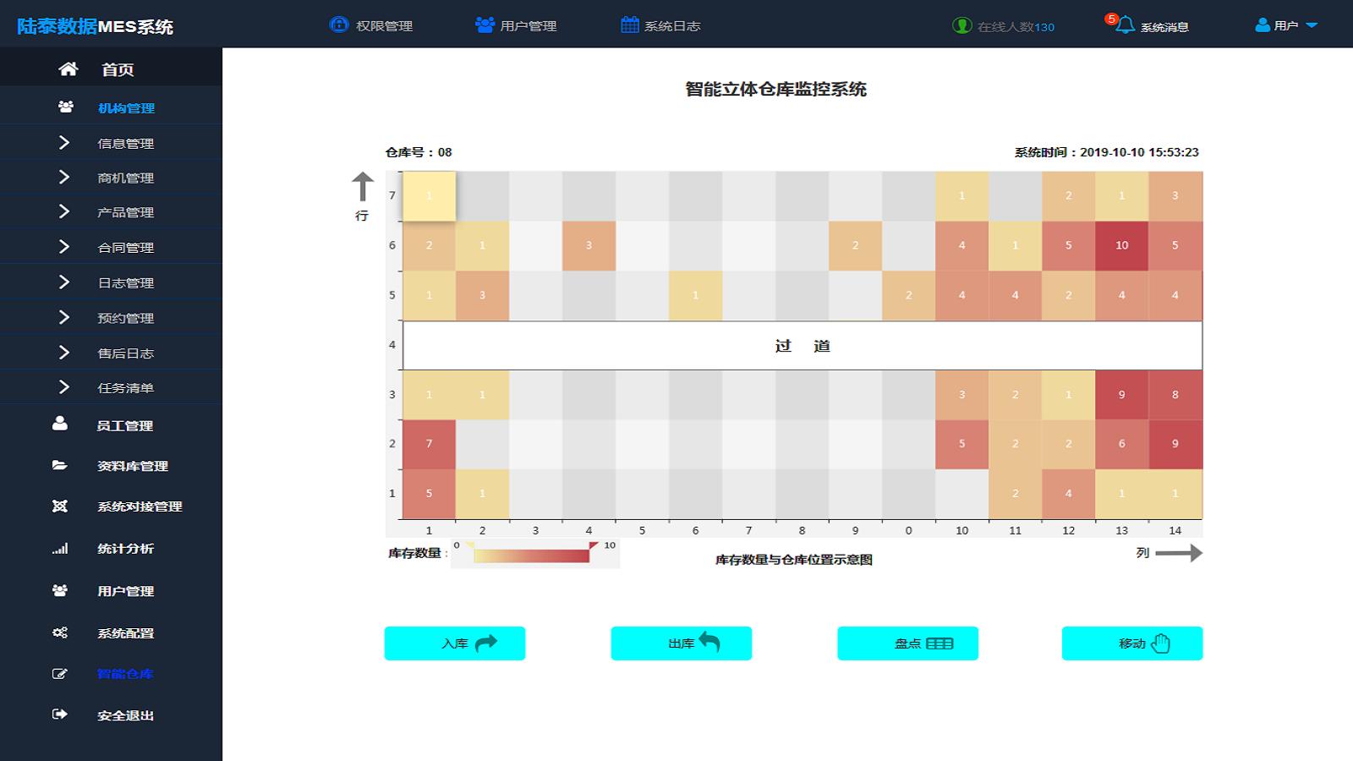Click the user avatar icon in top bar
1353x761 pixels.
1263,25
